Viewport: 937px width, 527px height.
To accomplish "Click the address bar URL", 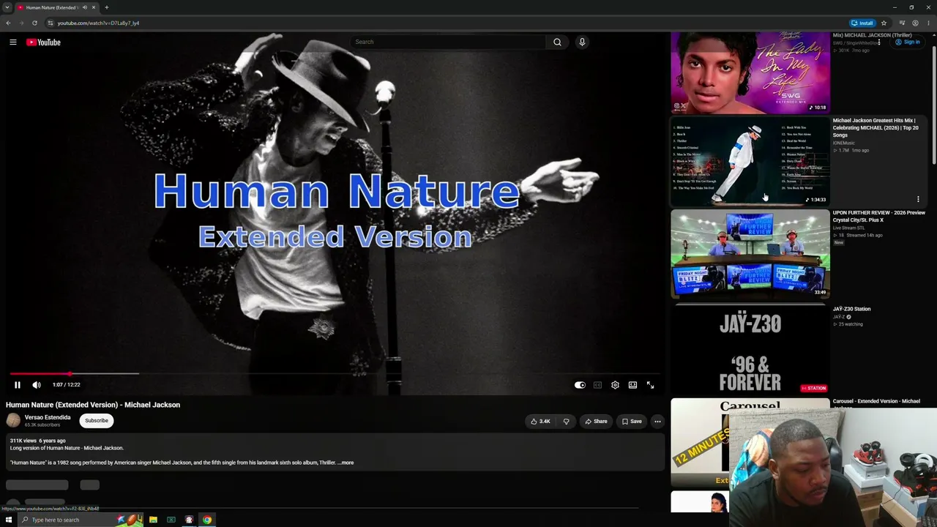I will pos(98,23).
